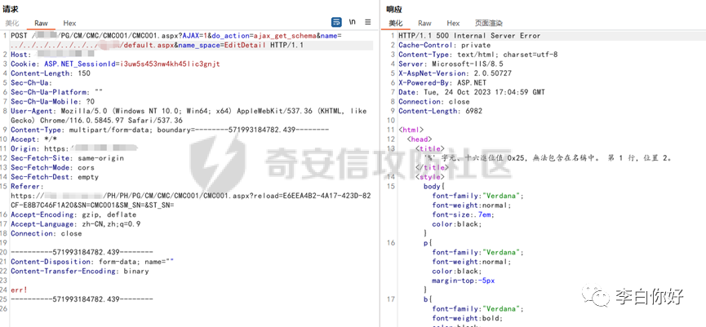Open the request Hex tab
The height and width of the screenshot is (327, 706).
point(69,24)
